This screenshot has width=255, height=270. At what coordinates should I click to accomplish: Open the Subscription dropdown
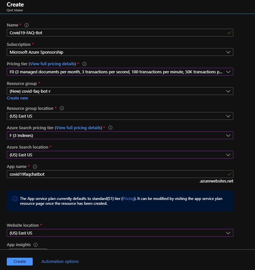click(120, 52)
